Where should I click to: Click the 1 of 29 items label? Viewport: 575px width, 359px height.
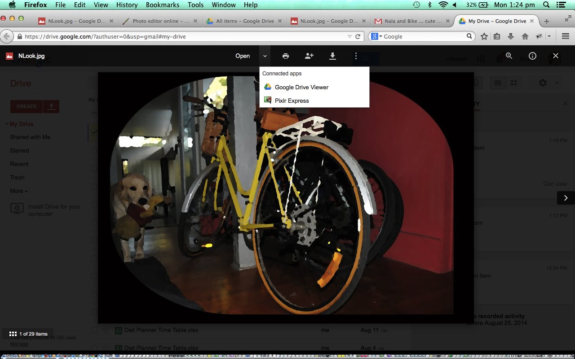tap(33, 334)
